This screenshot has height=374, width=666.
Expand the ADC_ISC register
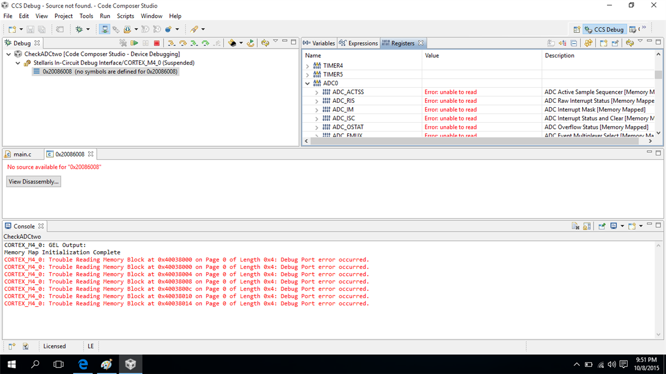[317, 119]
